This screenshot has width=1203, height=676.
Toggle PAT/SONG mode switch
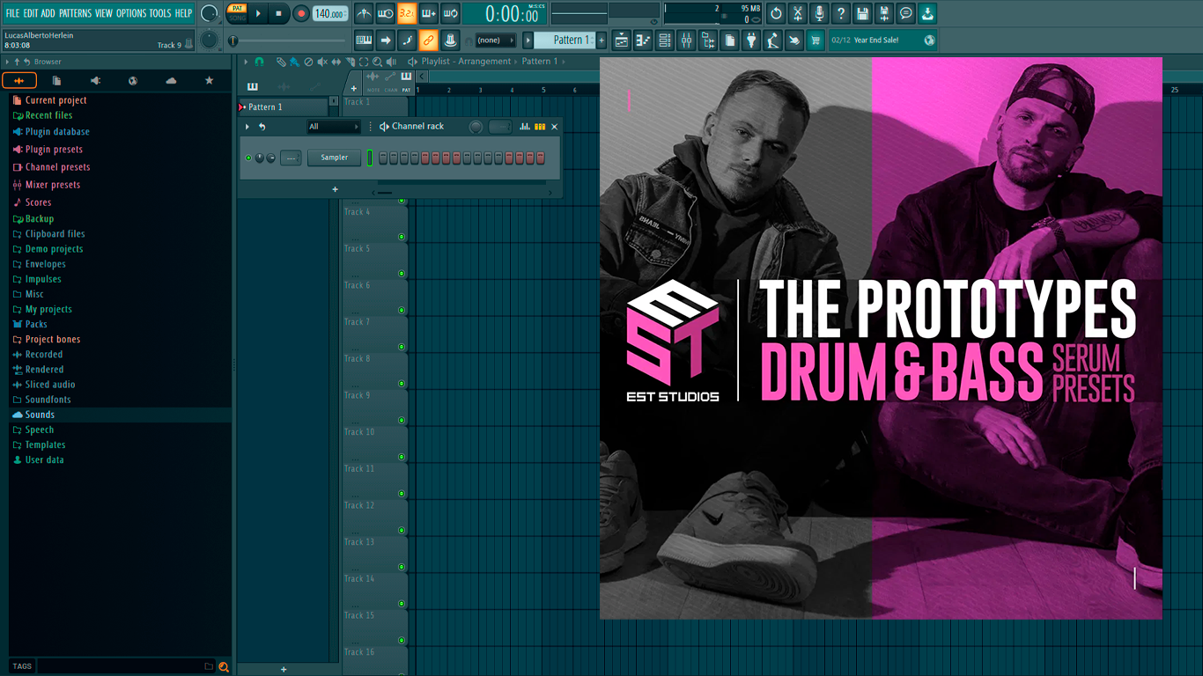pos(237,13)
